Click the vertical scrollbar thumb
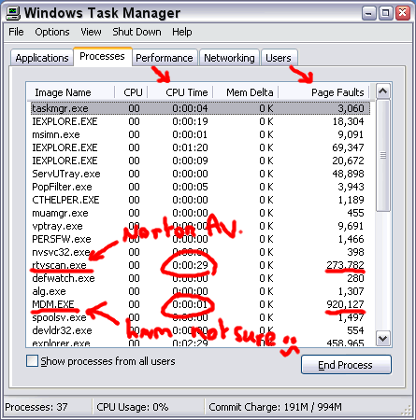This screenshot has width=416, height=420. 383,155
